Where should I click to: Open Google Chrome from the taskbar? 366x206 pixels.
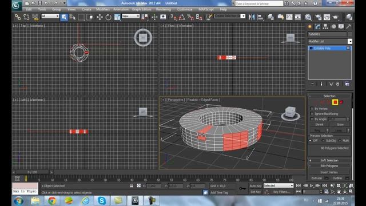tap(52, 201)
